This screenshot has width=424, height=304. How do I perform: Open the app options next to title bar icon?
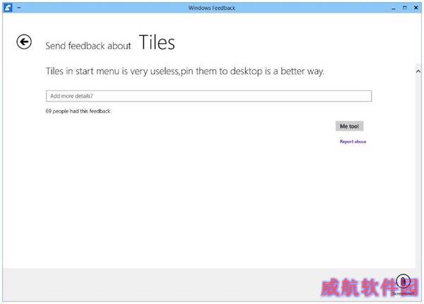tap(19, 8)
